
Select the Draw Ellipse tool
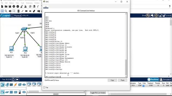[x=30, y=11]
